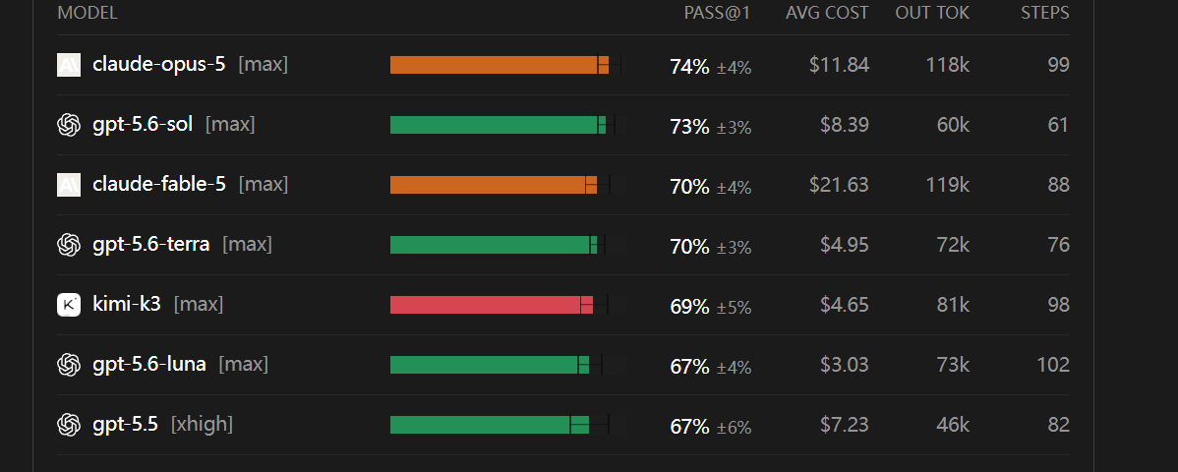This screenshot has width=1178, height=472.
Task: Sort the table by PASS@1 column
Action: [x=717, y=13]
